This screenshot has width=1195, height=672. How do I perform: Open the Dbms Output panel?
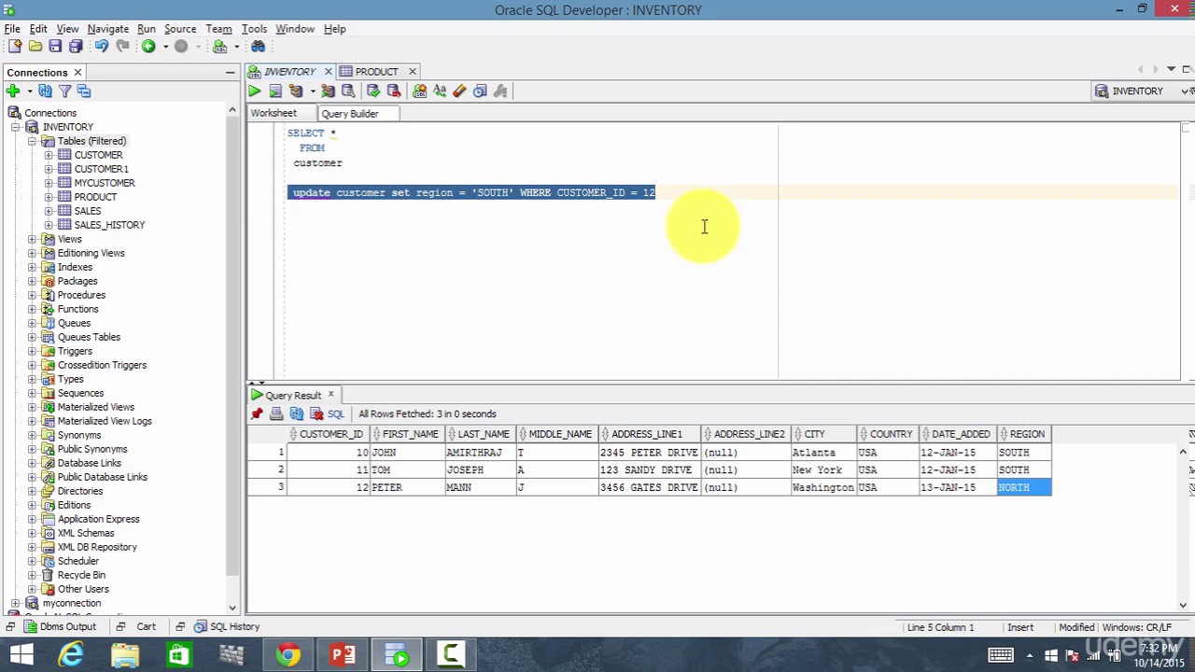[x=59, y=626]
